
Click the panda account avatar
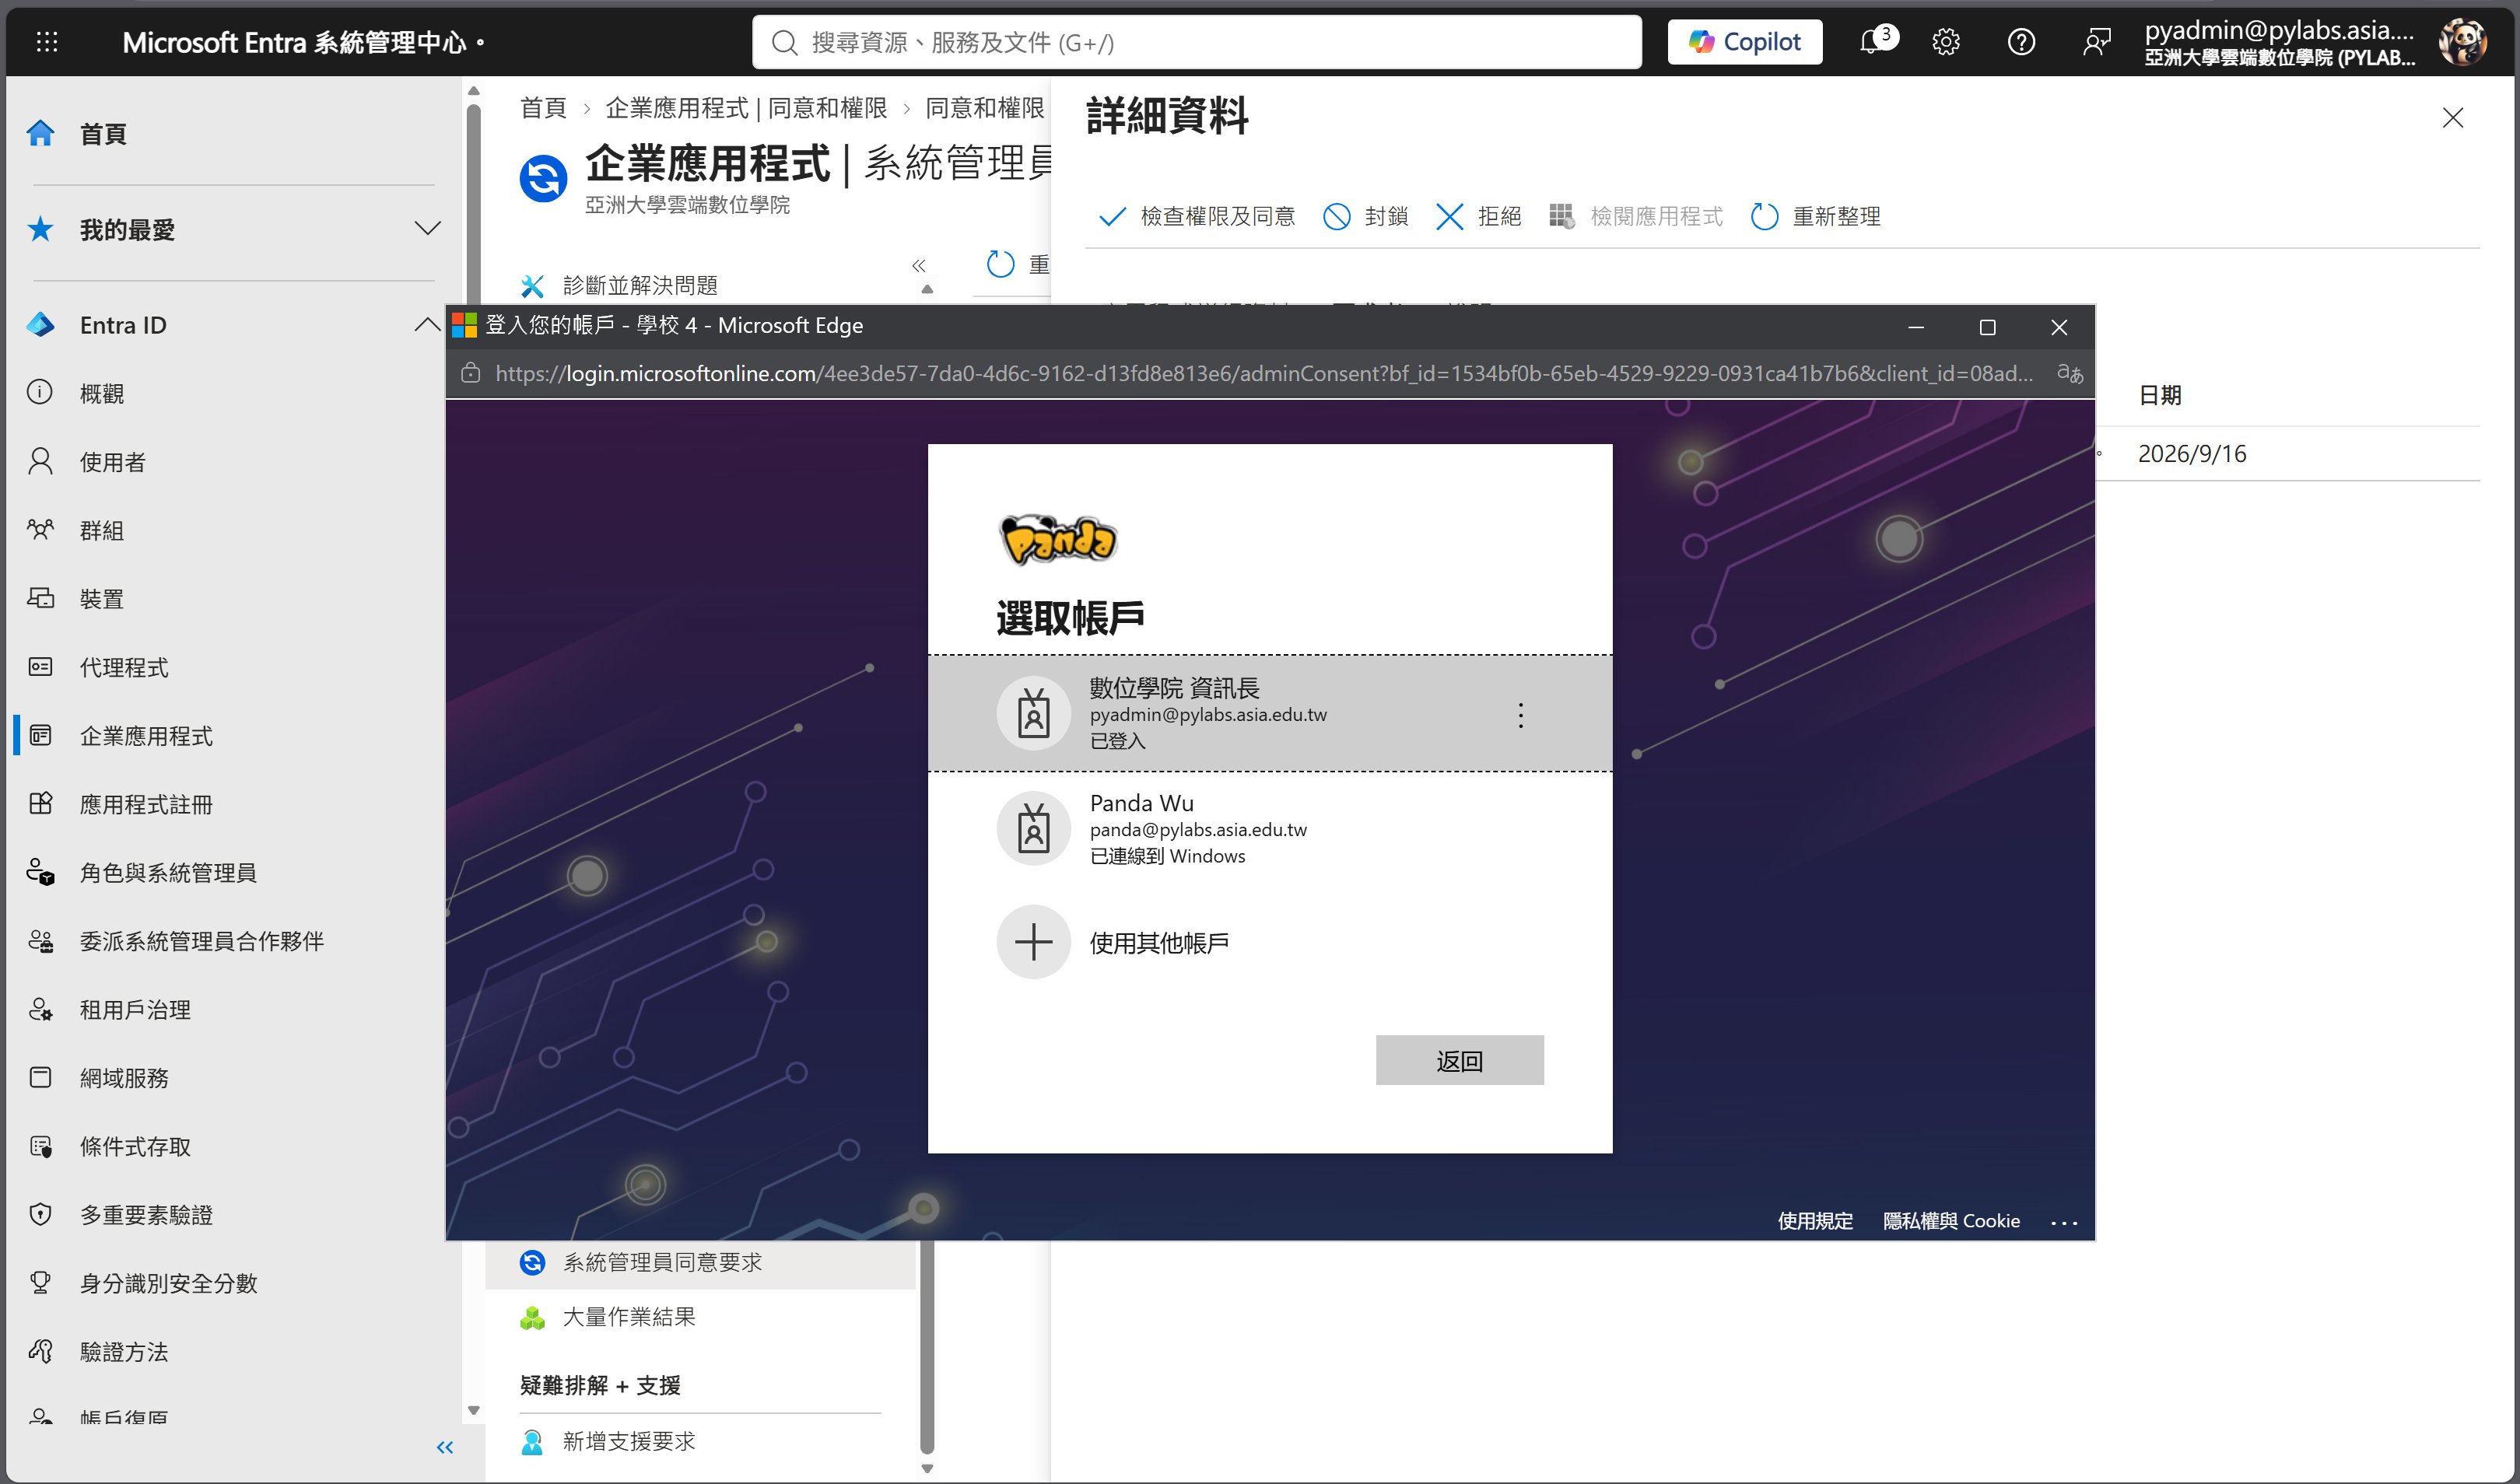[2462, 42]
